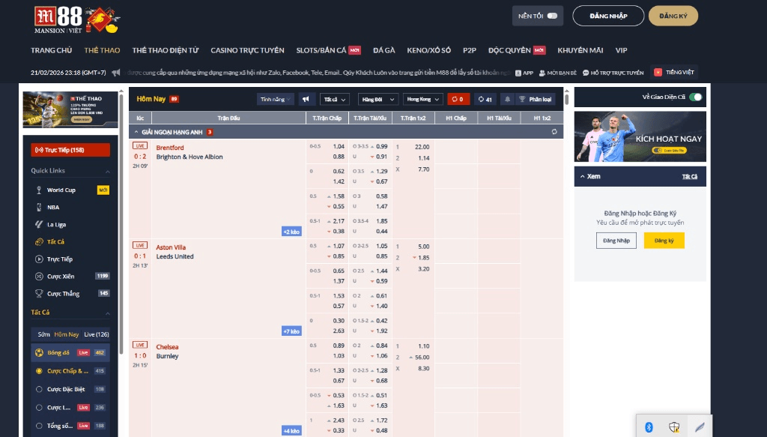Click the red Trực Tiếp (158) button
Image resolution: width=767 pixels, height=437 pixels.
tap(70, 150)
